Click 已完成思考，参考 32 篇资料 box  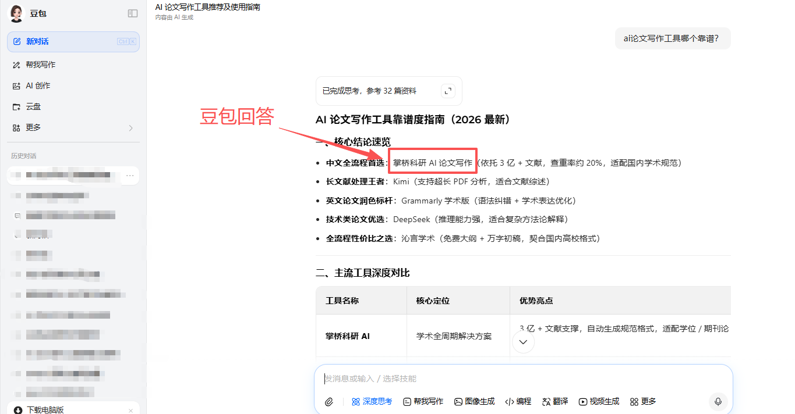(388, 91)
